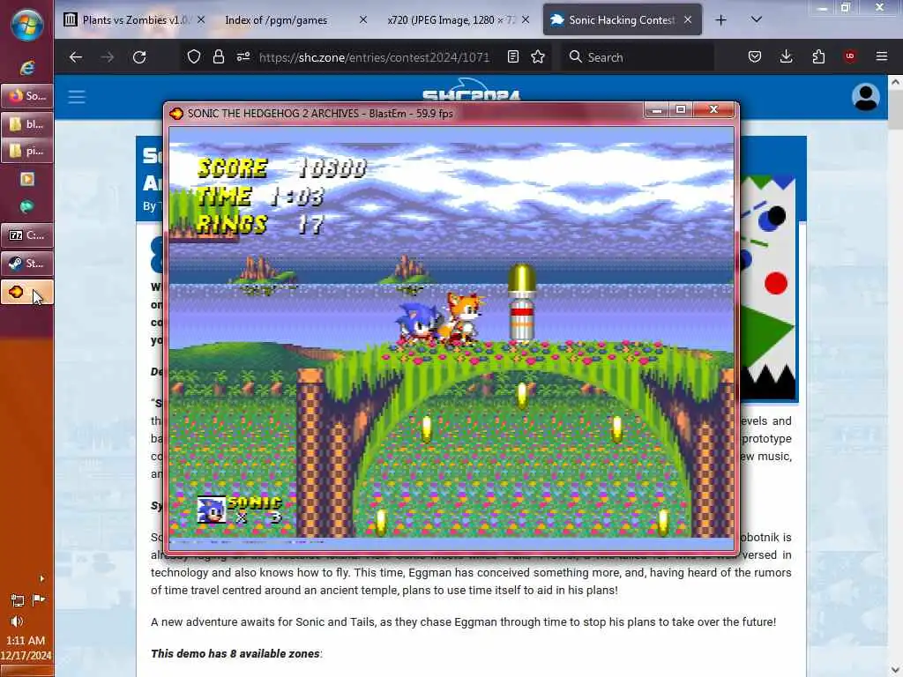The height and width of the screenshot is (677, 903).
Task: Toggle reader view icon
Action: (513, 57)
